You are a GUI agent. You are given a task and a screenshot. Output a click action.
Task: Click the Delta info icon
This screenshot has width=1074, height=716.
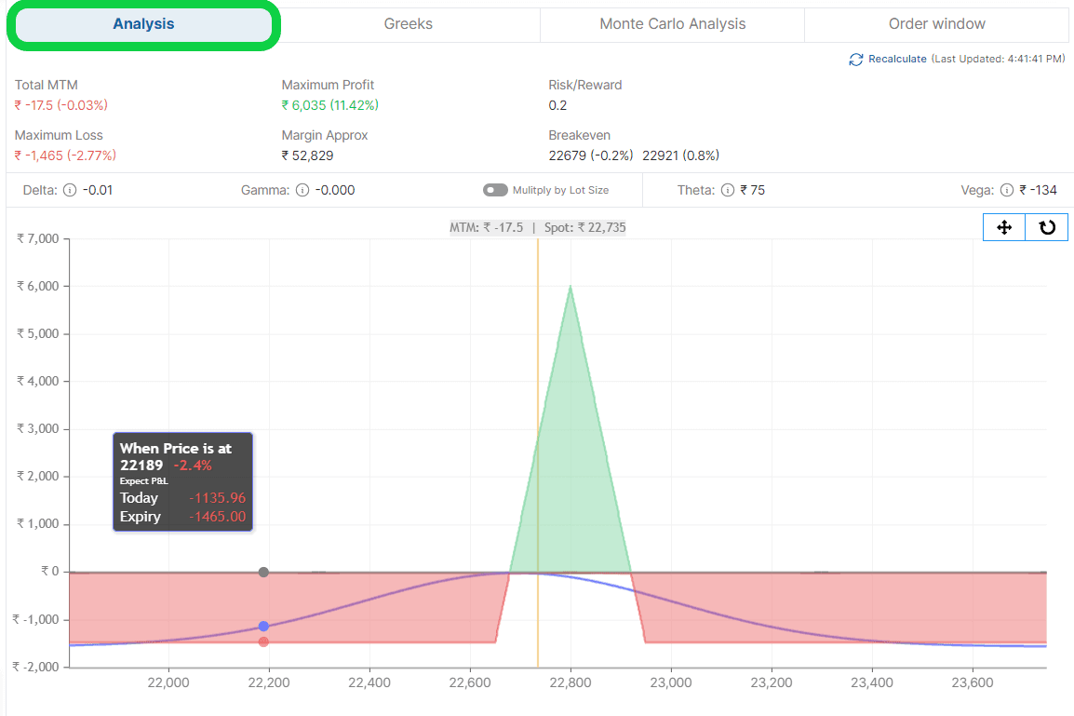(69, 190)
